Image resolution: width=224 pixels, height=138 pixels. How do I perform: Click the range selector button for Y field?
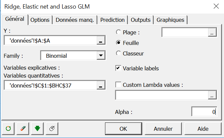pos(100,41)
